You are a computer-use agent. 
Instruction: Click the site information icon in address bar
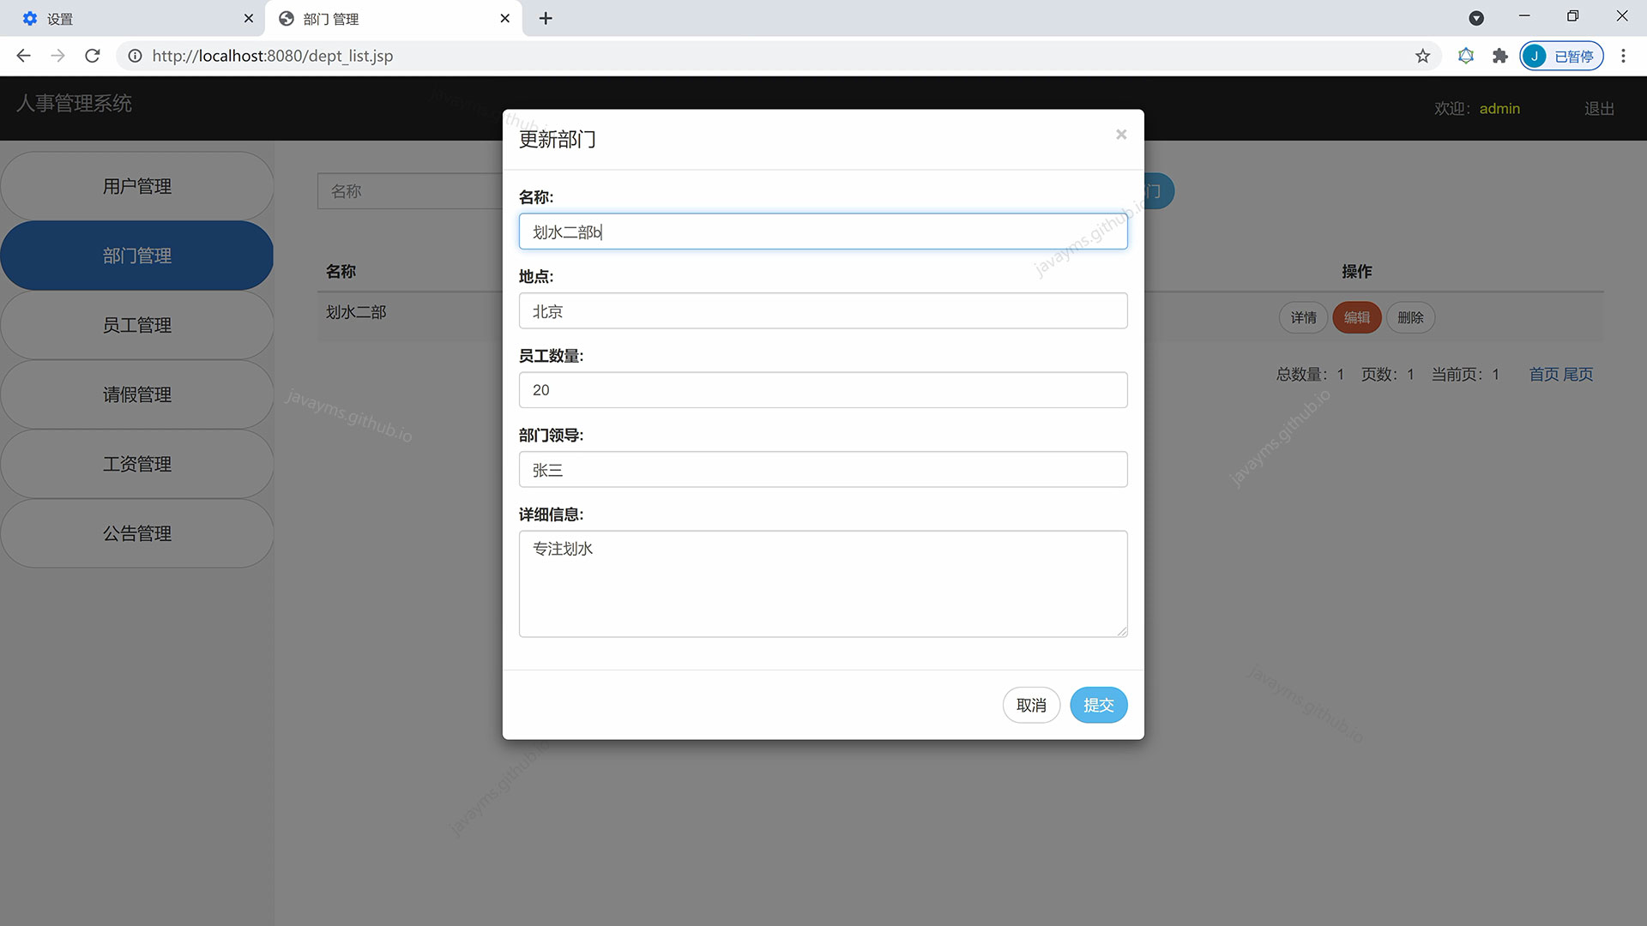click(135, 56)
